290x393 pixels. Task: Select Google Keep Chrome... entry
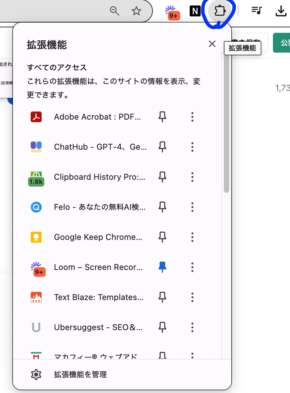98,237
